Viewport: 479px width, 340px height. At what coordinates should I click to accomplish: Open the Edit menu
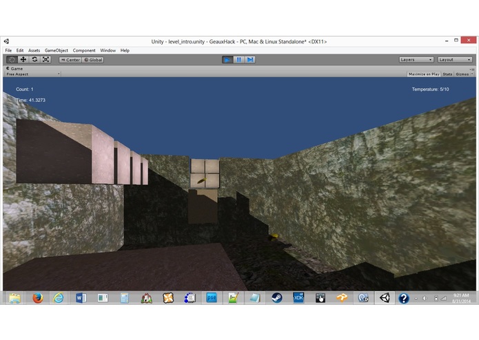click(x=20, y=50)
